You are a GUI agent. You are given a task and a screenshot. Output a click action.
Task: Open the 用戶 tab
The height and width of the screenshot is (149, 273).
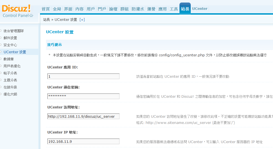tap(90, 9)
